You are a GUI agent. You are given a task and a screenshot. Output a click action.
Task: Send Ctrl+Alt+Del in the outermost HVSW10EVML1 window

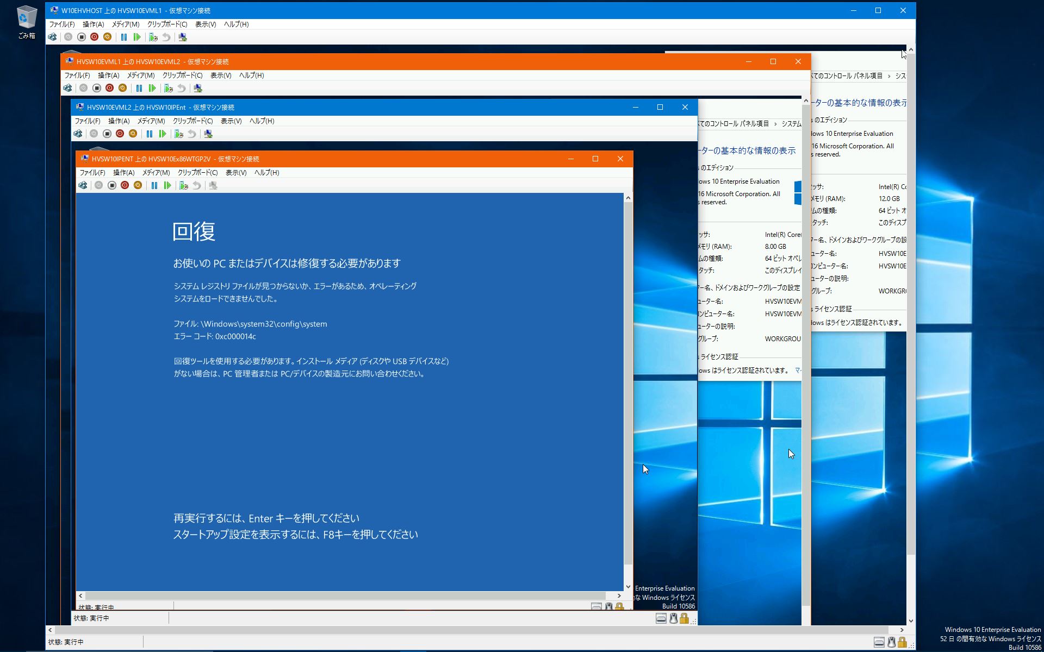coord(52,37)
